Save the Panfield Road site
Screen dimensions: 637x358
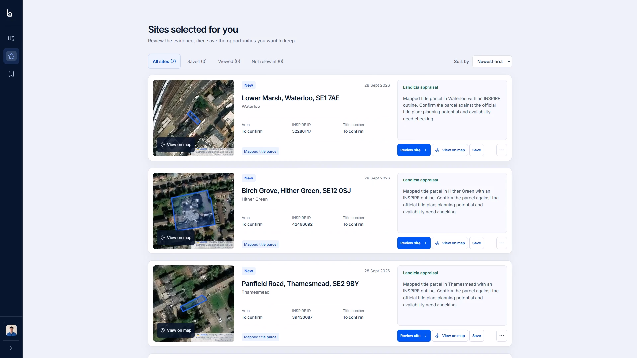click(x=476, y=336)
